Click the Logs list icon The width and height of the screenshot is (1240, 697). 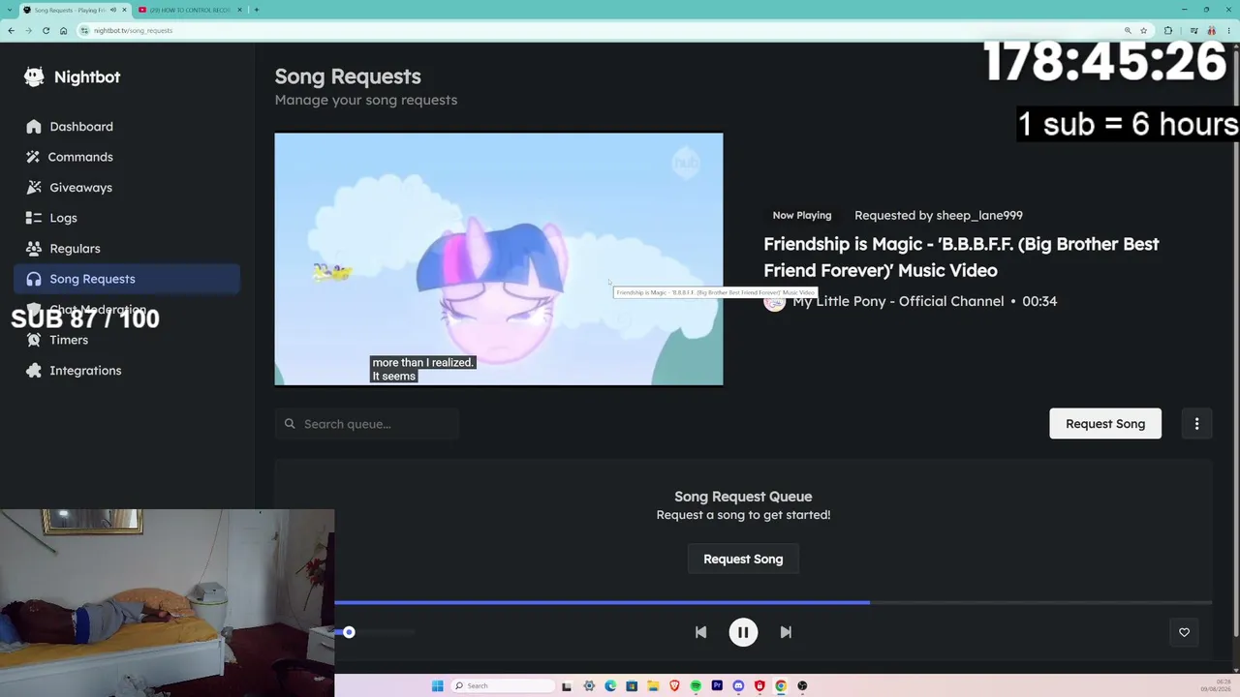pyautogui.click(x=34, y=218)
